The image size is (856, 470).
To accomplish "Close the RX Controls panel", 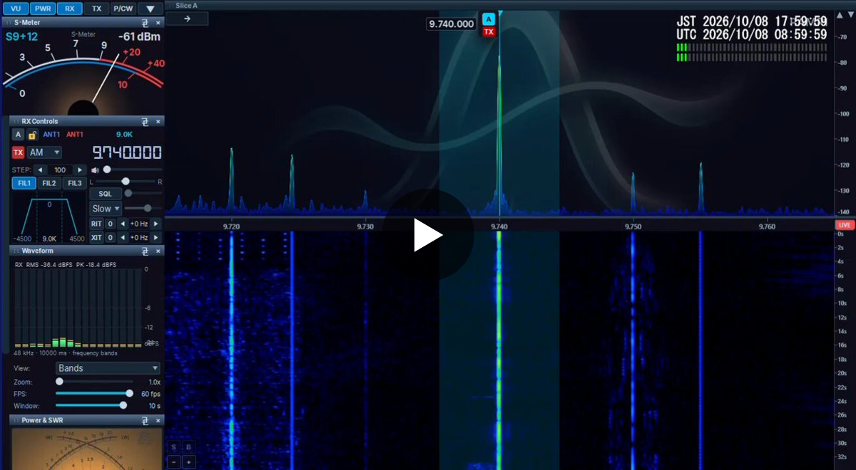I will [158, 121].
